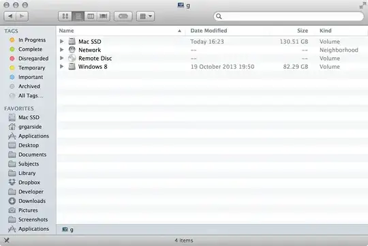Screen dimensions: 368x246
Task: Click the search field
Action: pyautogui.click(x=288, y=16)
